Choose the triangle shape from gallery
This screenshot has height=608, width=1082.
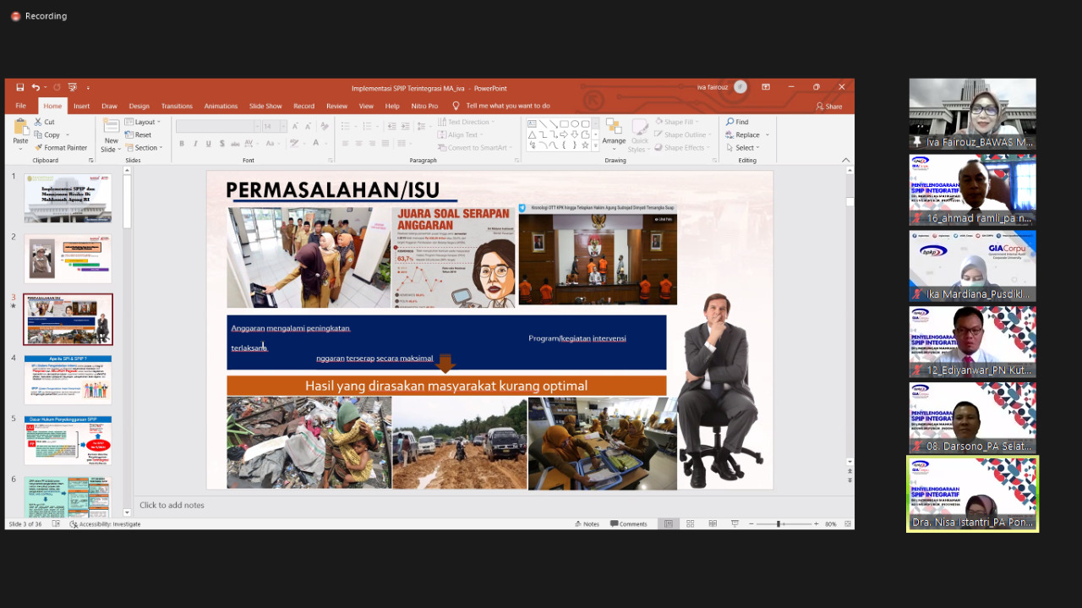point(533,134)
